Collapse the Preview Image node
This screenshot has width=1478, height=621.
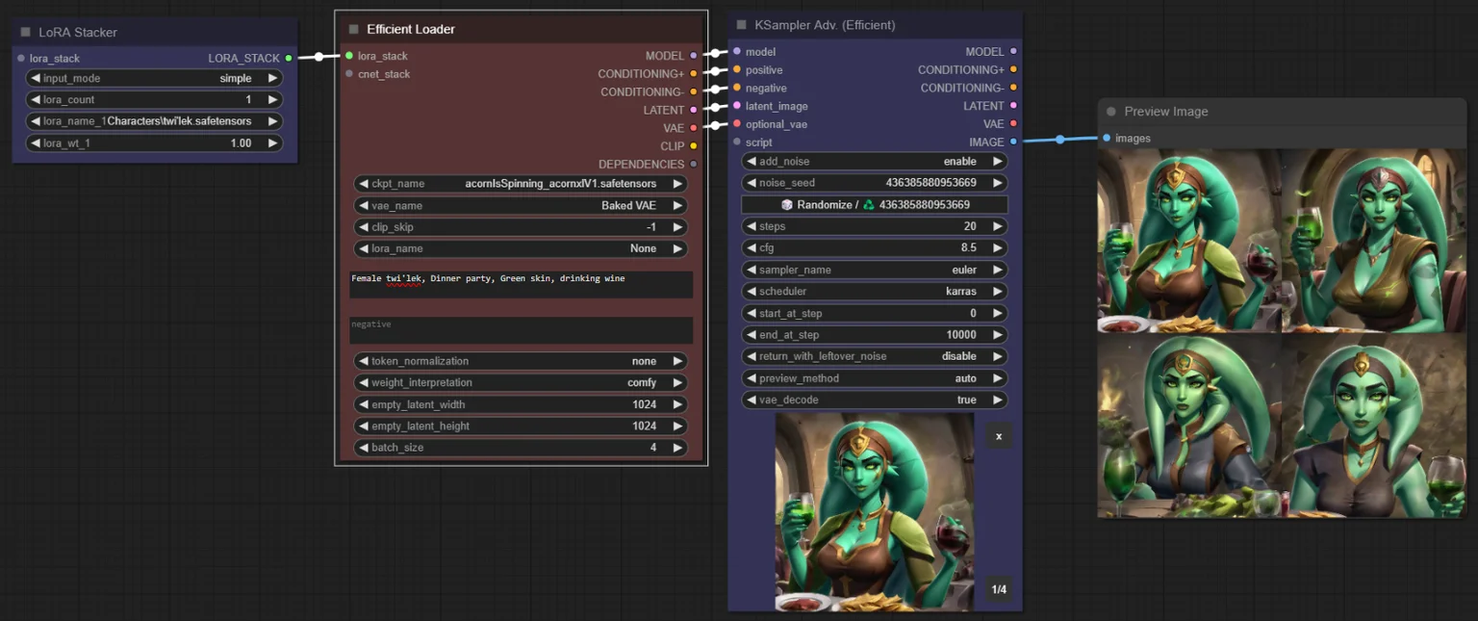1111,111
